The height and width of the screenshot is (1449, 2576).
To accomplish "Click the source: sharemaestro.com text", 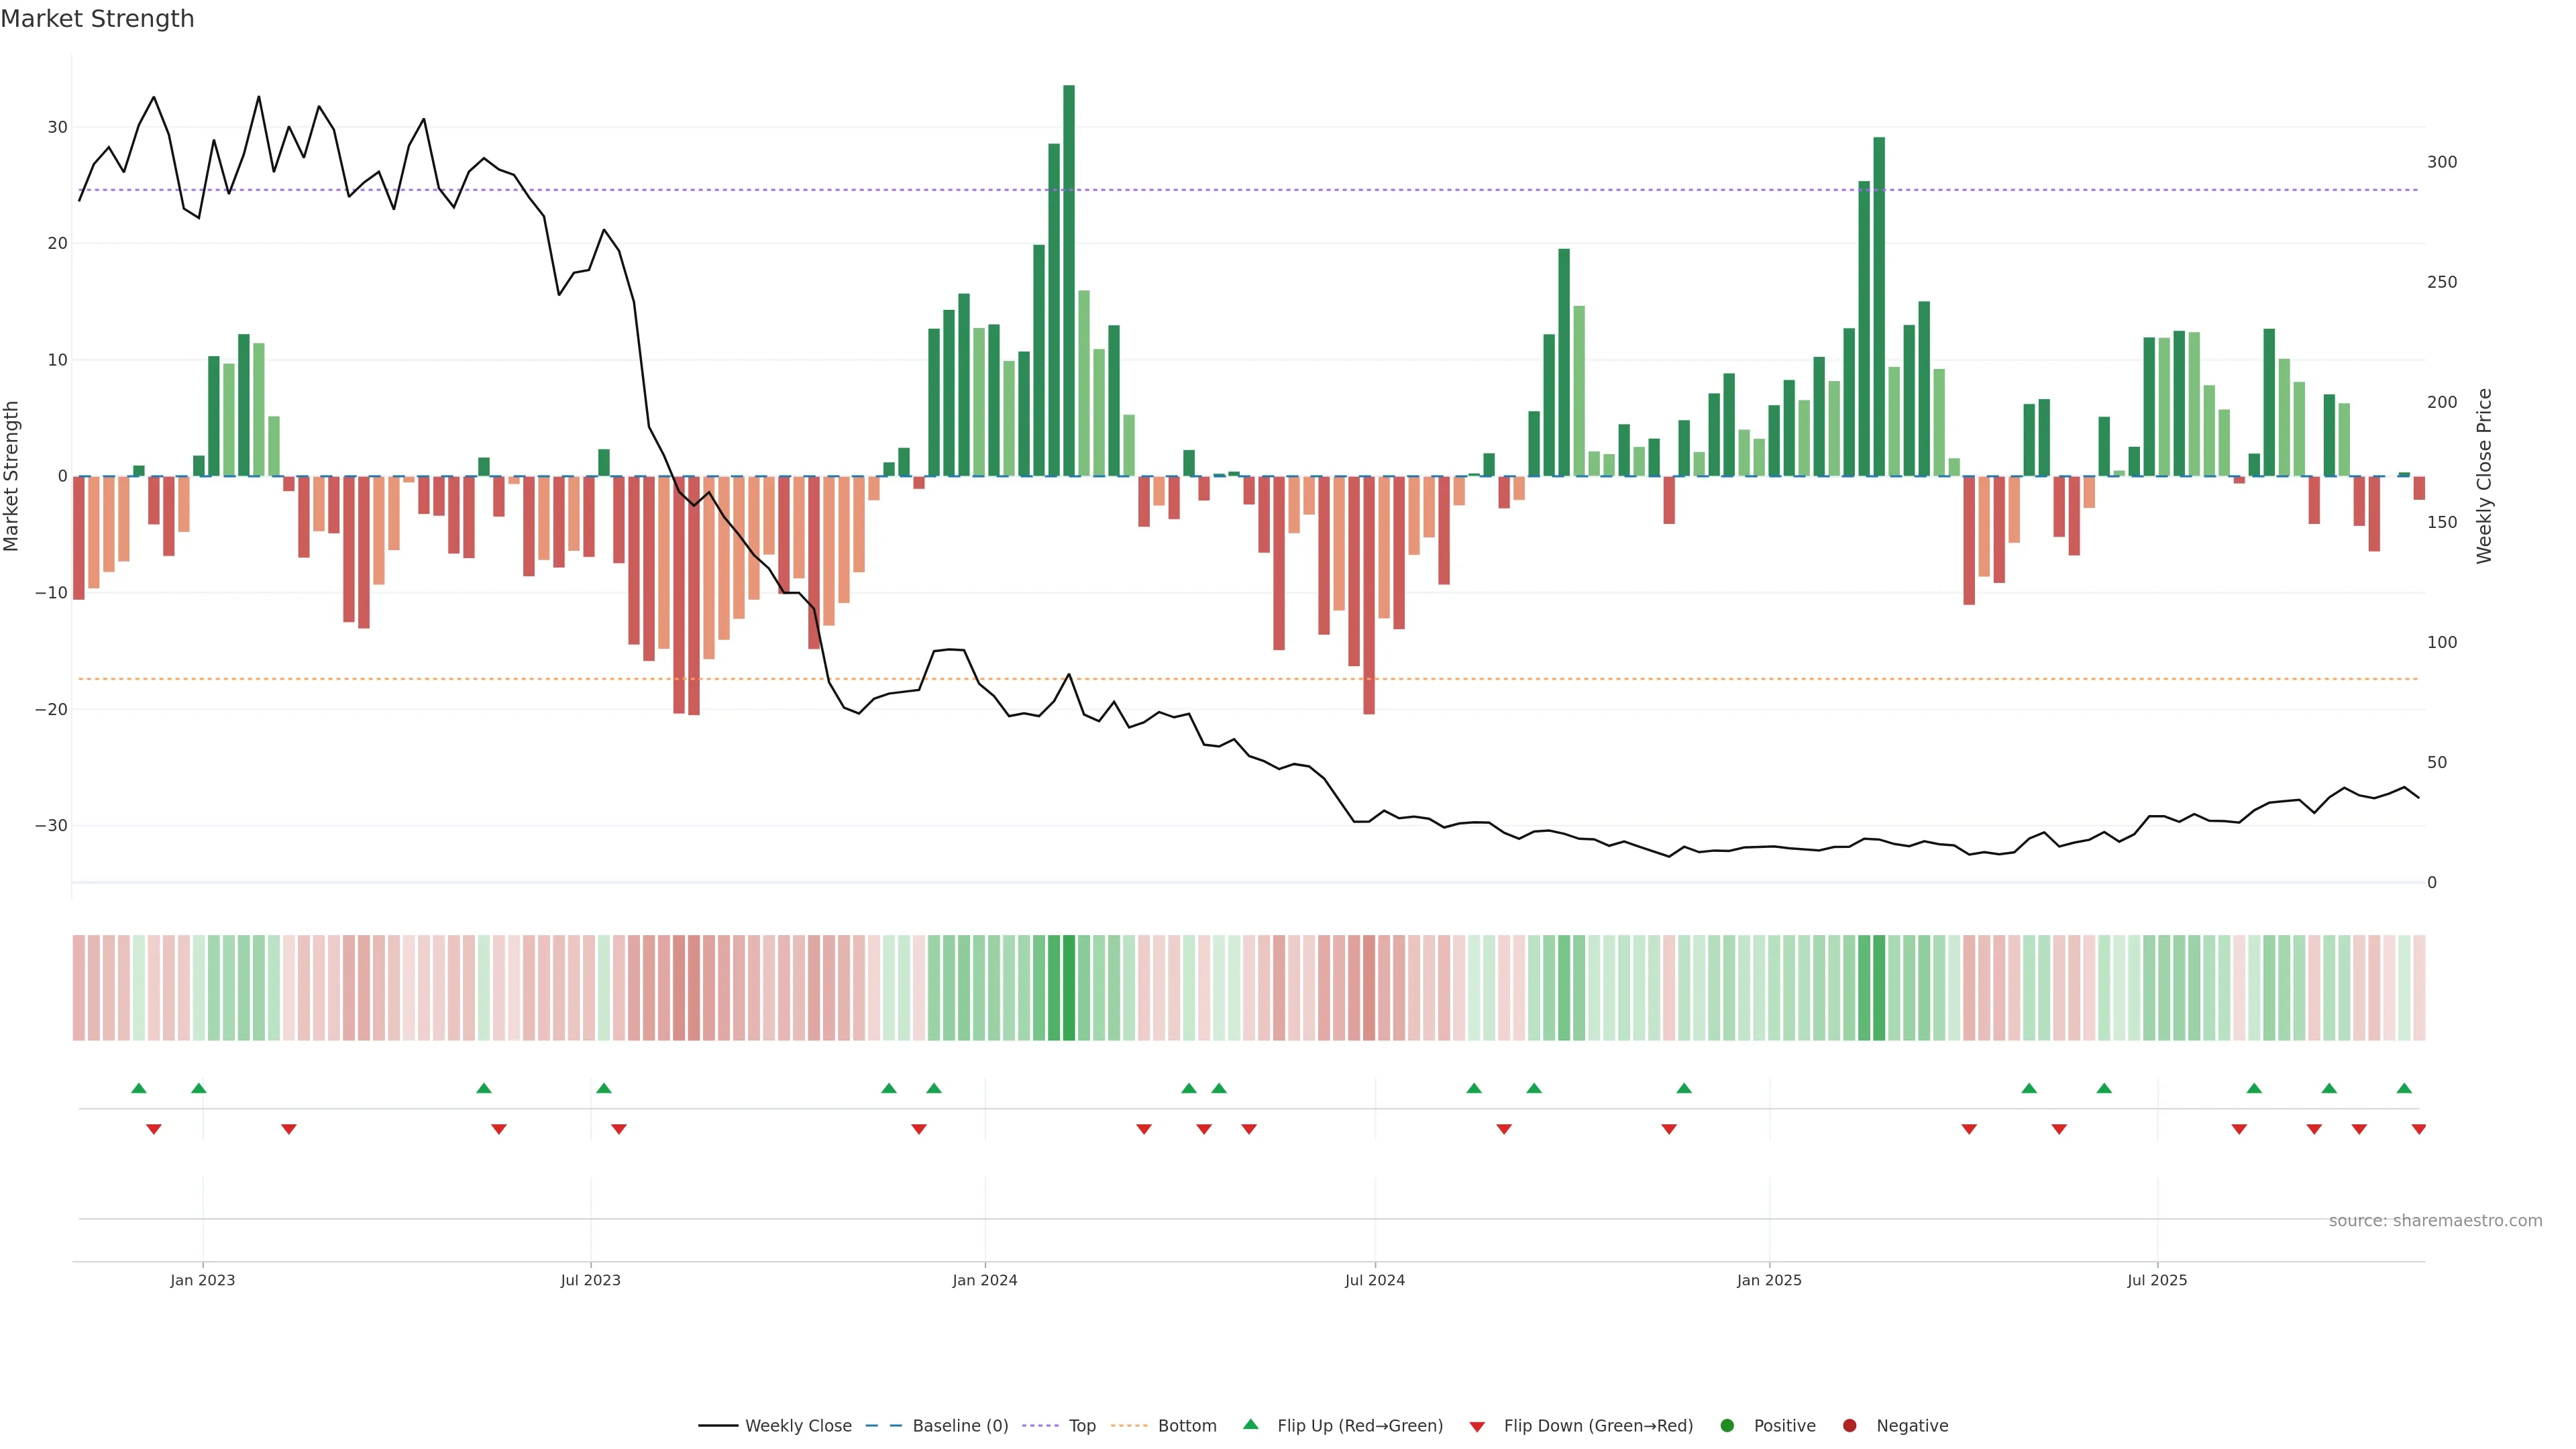I will 2435,1221.
